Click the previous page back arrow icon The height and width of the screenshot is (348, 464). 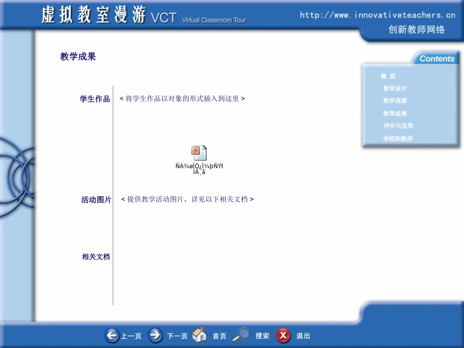(112, 335)
